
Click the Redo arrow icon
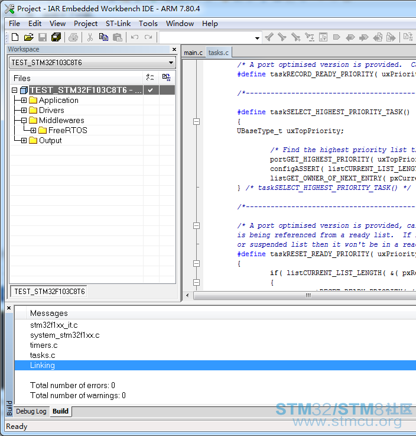(x=148, y=37)
